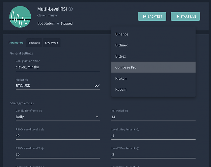The image size is (211, 167).
Task: Open the BTC/USD market chart icon
Action: pos(97,86)
